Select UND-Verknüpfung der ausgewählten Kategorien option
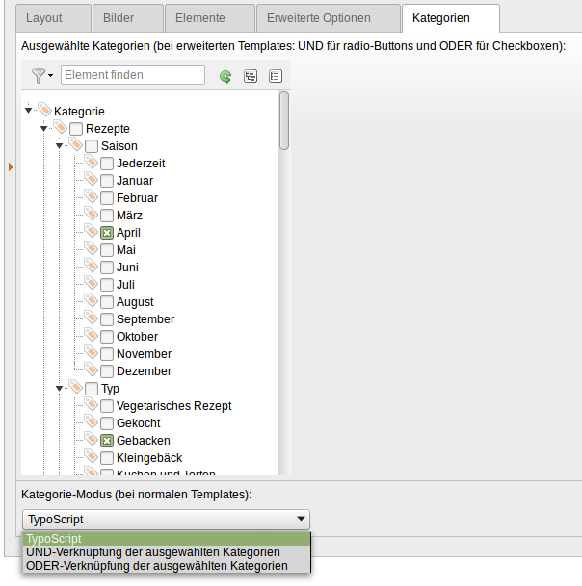The width and height of the screenshot is (582, 586). (x=153, y=552)
